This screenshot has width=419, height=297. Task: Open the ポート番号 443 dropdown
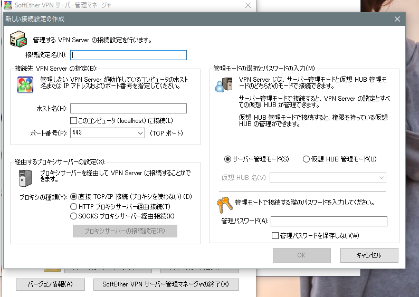(x=108, y=133)
